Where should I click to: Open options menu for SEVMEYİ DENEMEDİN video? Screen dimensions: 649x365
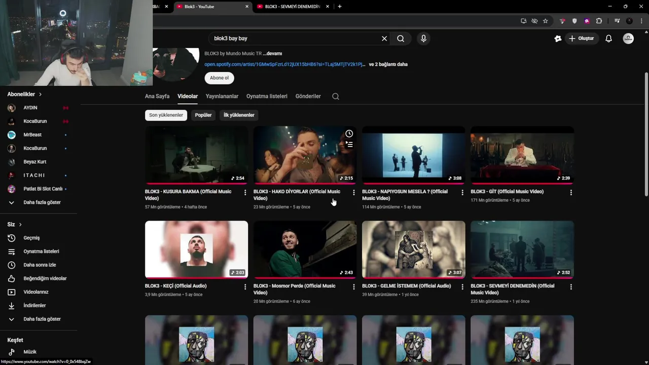(x=571, y=287)
